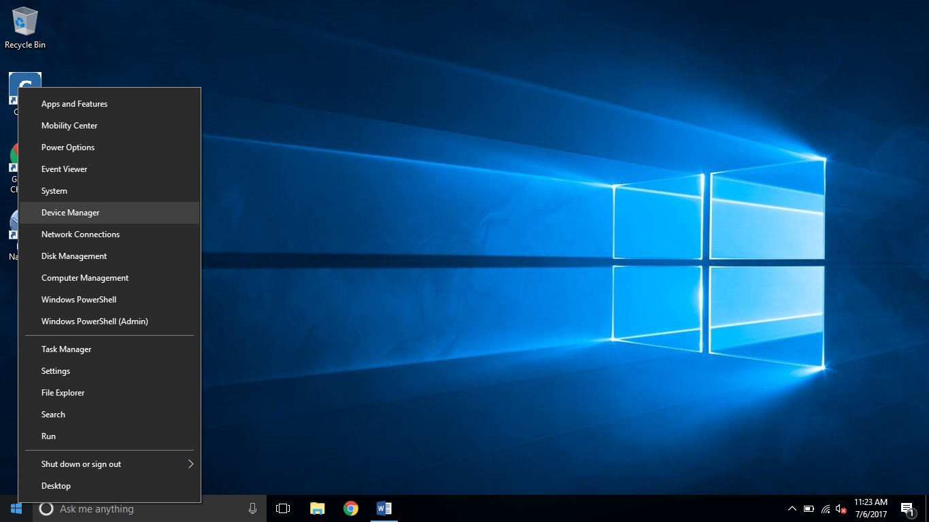Screen dimensions: 929x522
Task: Open Device Manager
Action: click(x=109, y=213)
